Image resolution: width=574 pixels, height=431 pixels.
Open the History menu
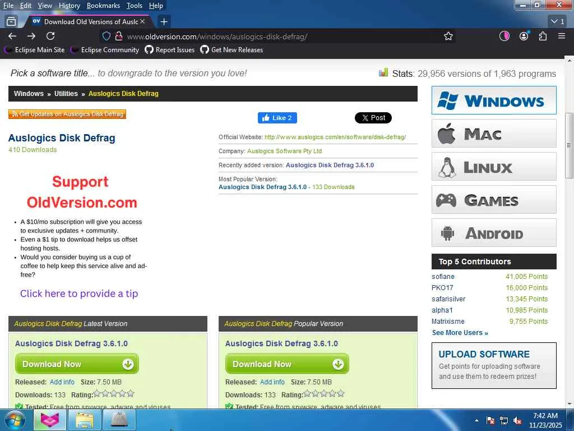[69, 6]
